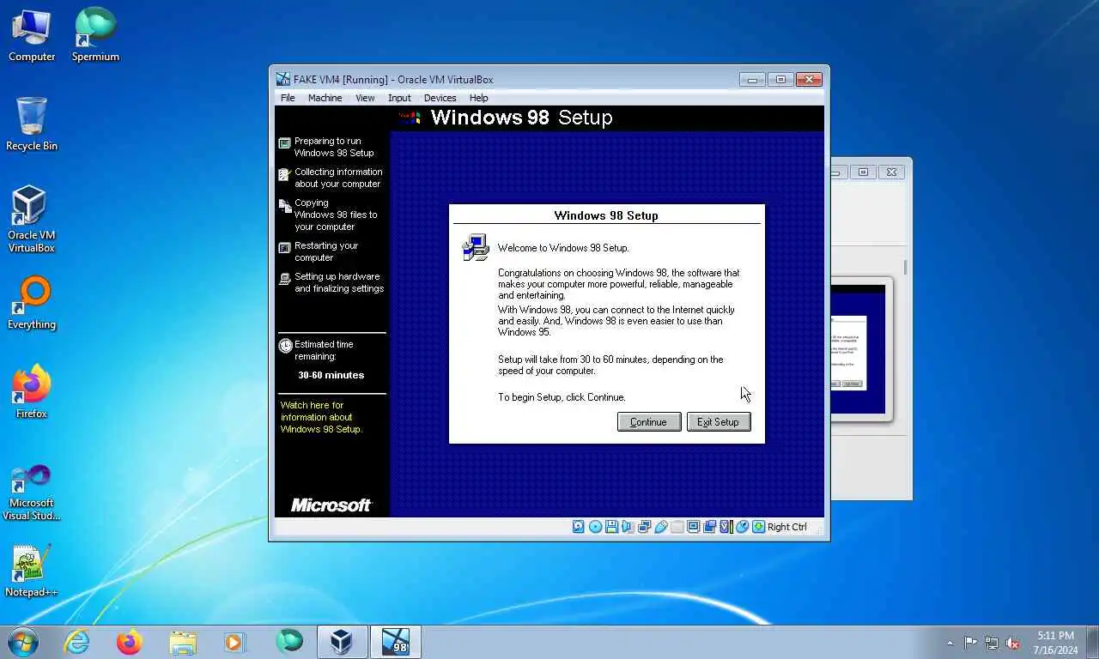This screenshot has width=1099, height=659.
Task: Show hidden tray icons arrow
Action: pos(950,643)
